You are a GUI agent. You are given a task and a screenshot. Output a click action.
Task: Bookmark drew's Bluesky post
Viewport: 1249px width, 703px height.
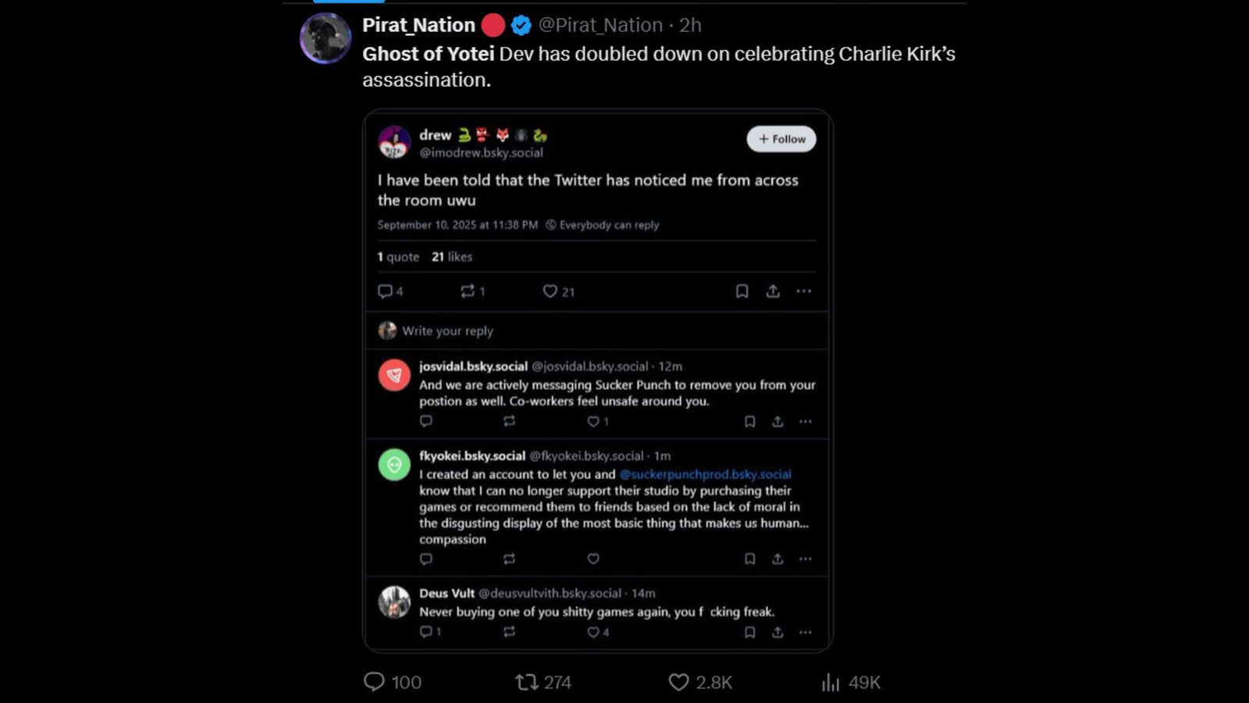pyautogui.click(x=742, y=291)
